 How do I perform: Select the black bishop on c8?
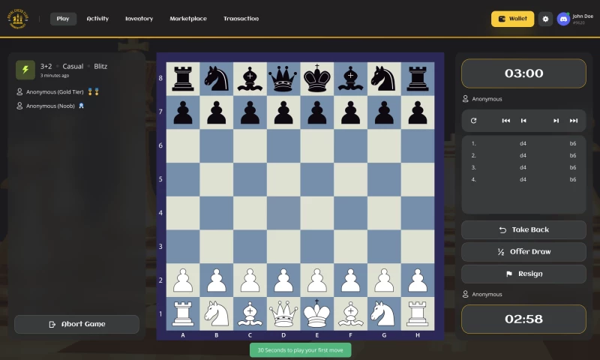pyautogui.click(x=250, y=79)
